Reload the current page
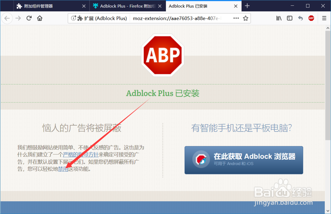This screenshot has width=331, height=214. [29, 18]
